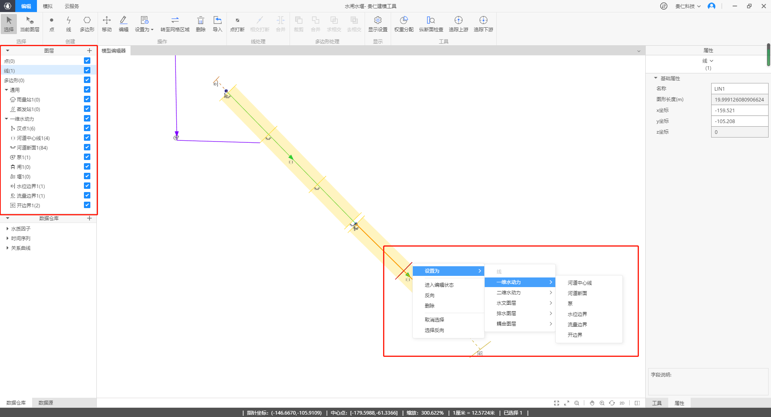771x417 pixels.
Task: Click the 权重分配 weight allocation tool
Action: coord(404,24)
